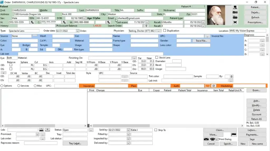Open the Status ellipsis button
The image size is (270, 151).
coord(91,130)
